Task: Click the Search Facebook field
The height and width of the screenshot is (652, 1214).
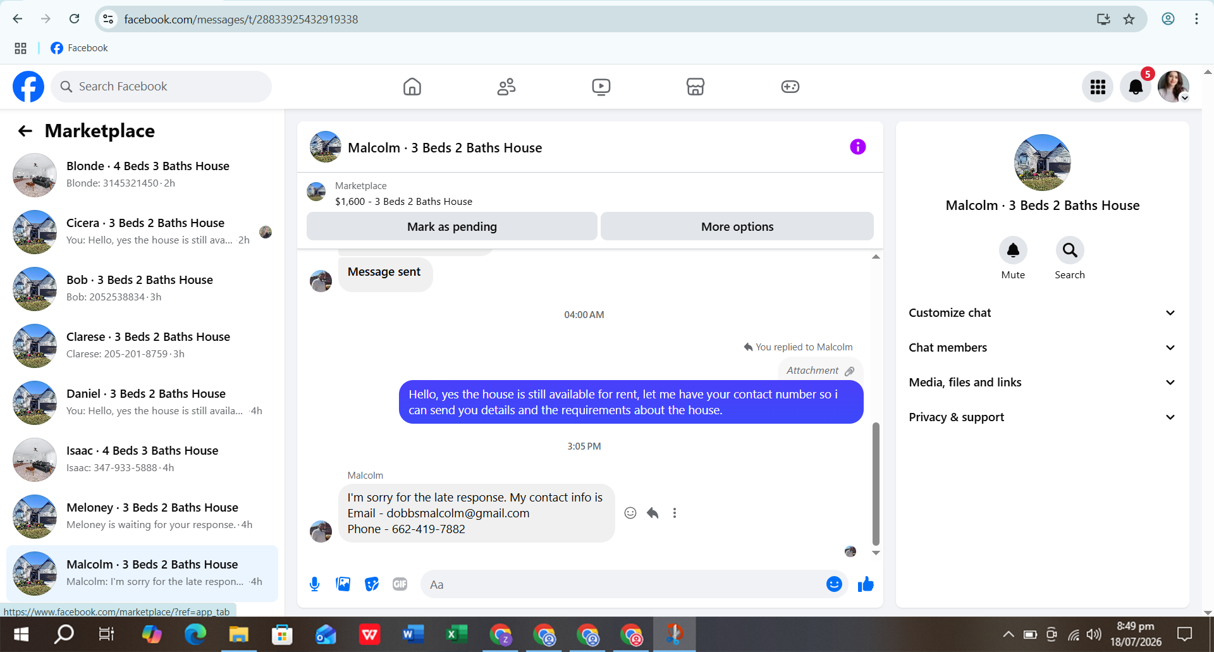Action: (161, 87)
